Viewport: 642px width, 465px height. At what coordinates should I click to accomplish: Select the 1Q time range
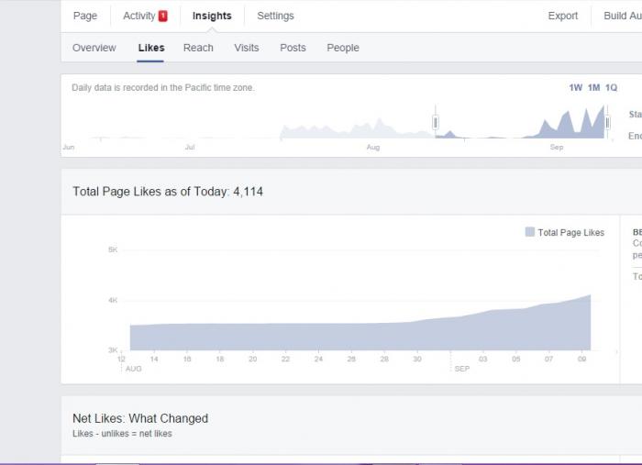612,88
